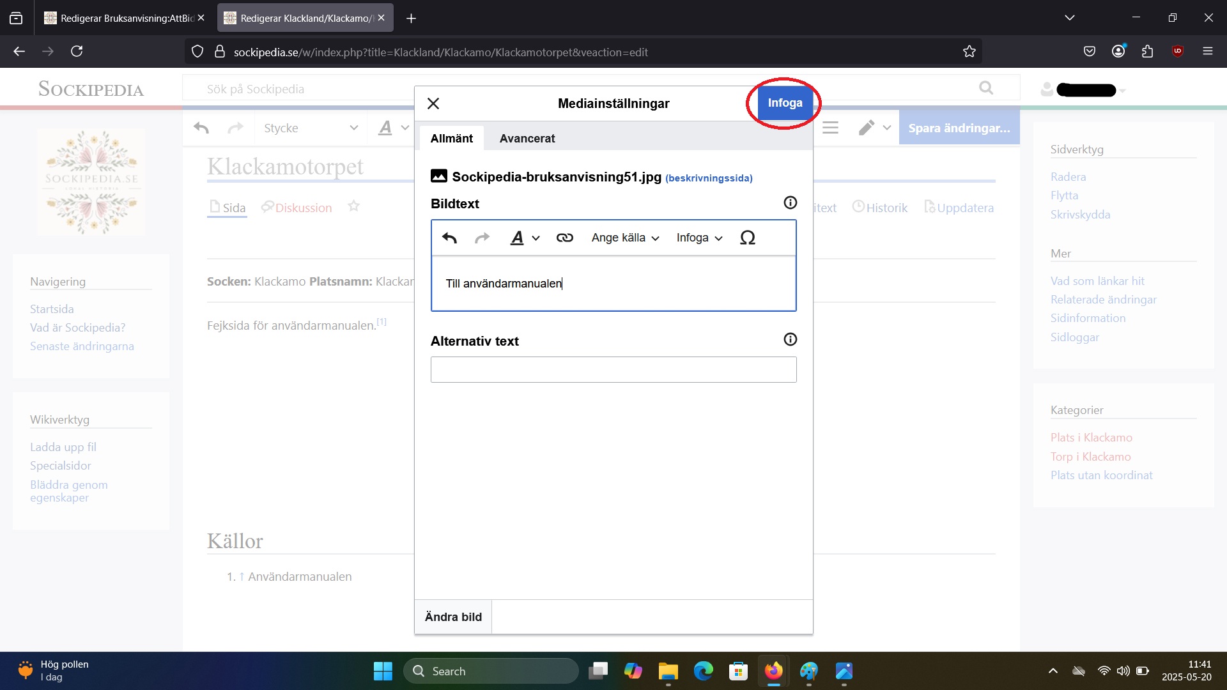Screen dimensions: 1227x690
Task: Click the link icon in caption toolbar
Action: click(564, 238)
